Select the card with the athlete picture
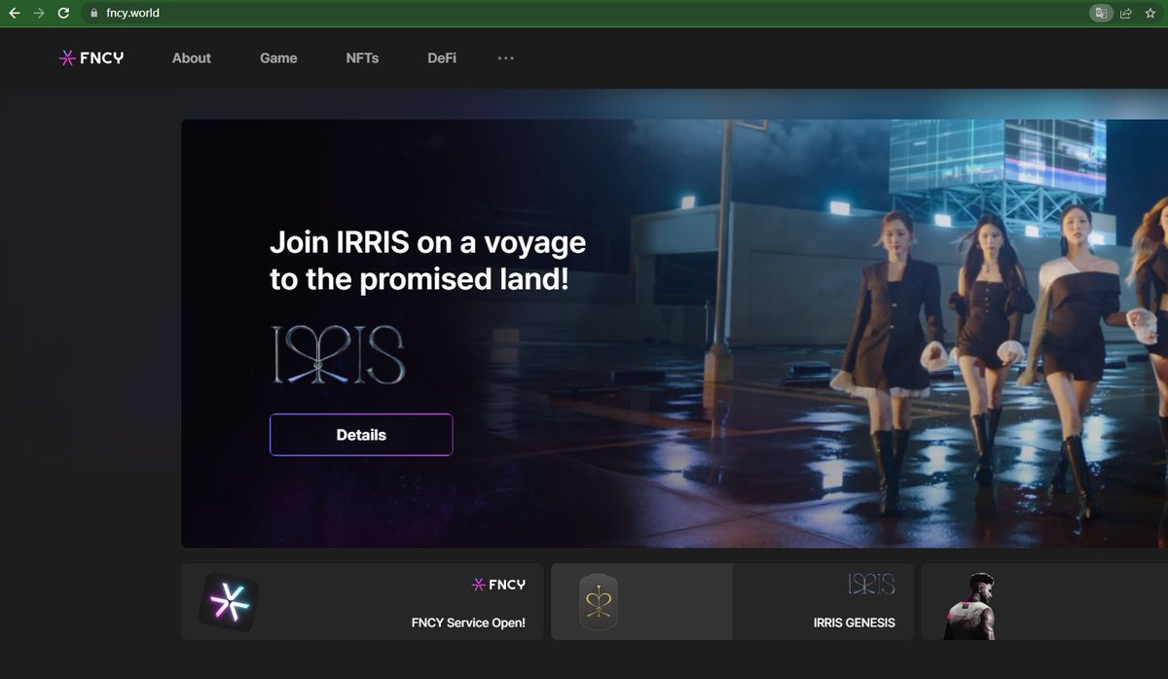Image resolution: width=1168 pixels, height=679 pixels. click(x=1044, y=601)
